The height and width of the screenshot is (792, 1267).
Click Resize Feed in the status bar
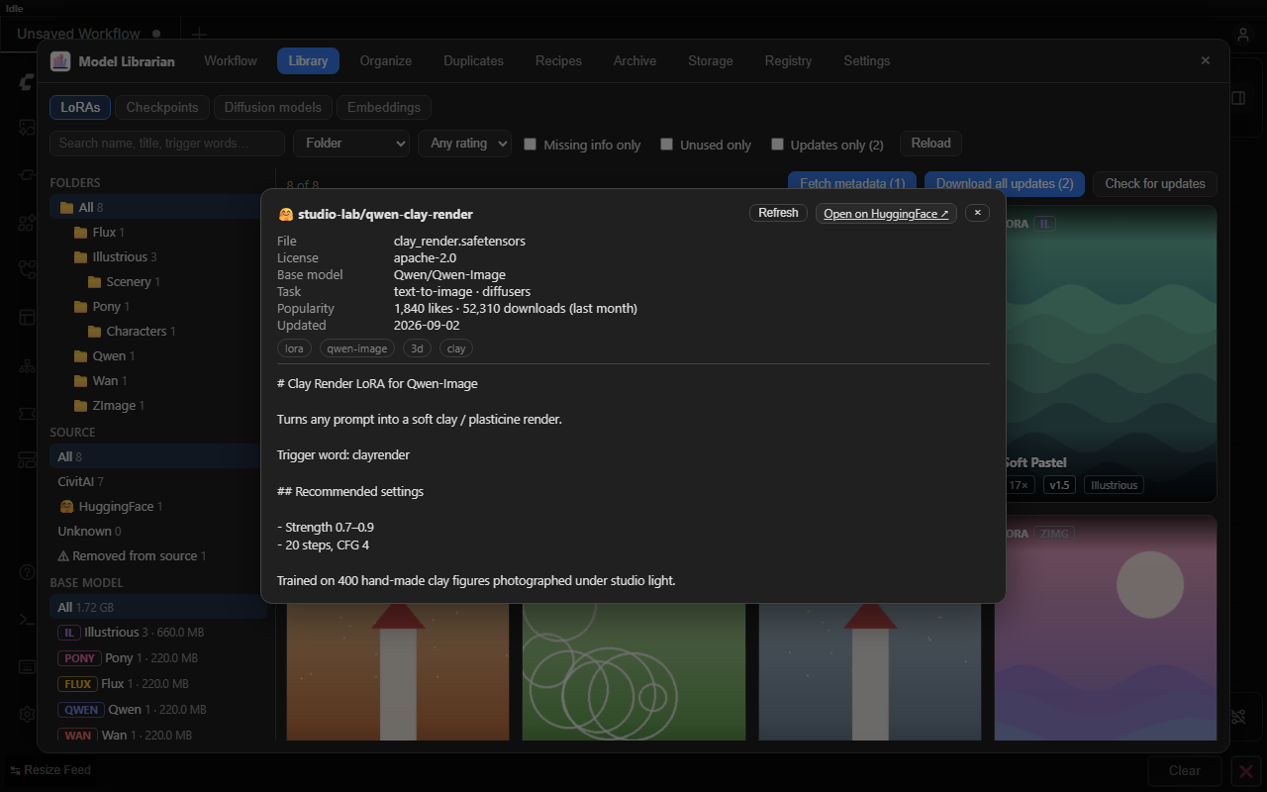pos(50,770)
